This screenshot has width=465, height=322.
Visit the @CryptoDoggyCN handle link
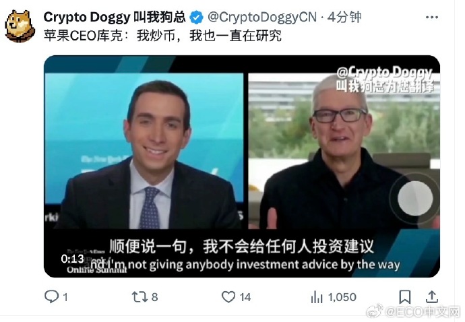click(x=262, y=18)
